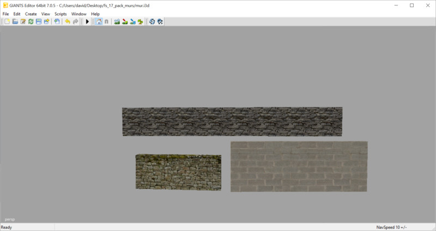Open the Help menu
This screenshot has width=436, height=231.
(x=95, y=14)
